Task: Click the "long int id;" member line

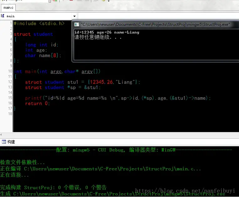Action: (x=42, y=45)
